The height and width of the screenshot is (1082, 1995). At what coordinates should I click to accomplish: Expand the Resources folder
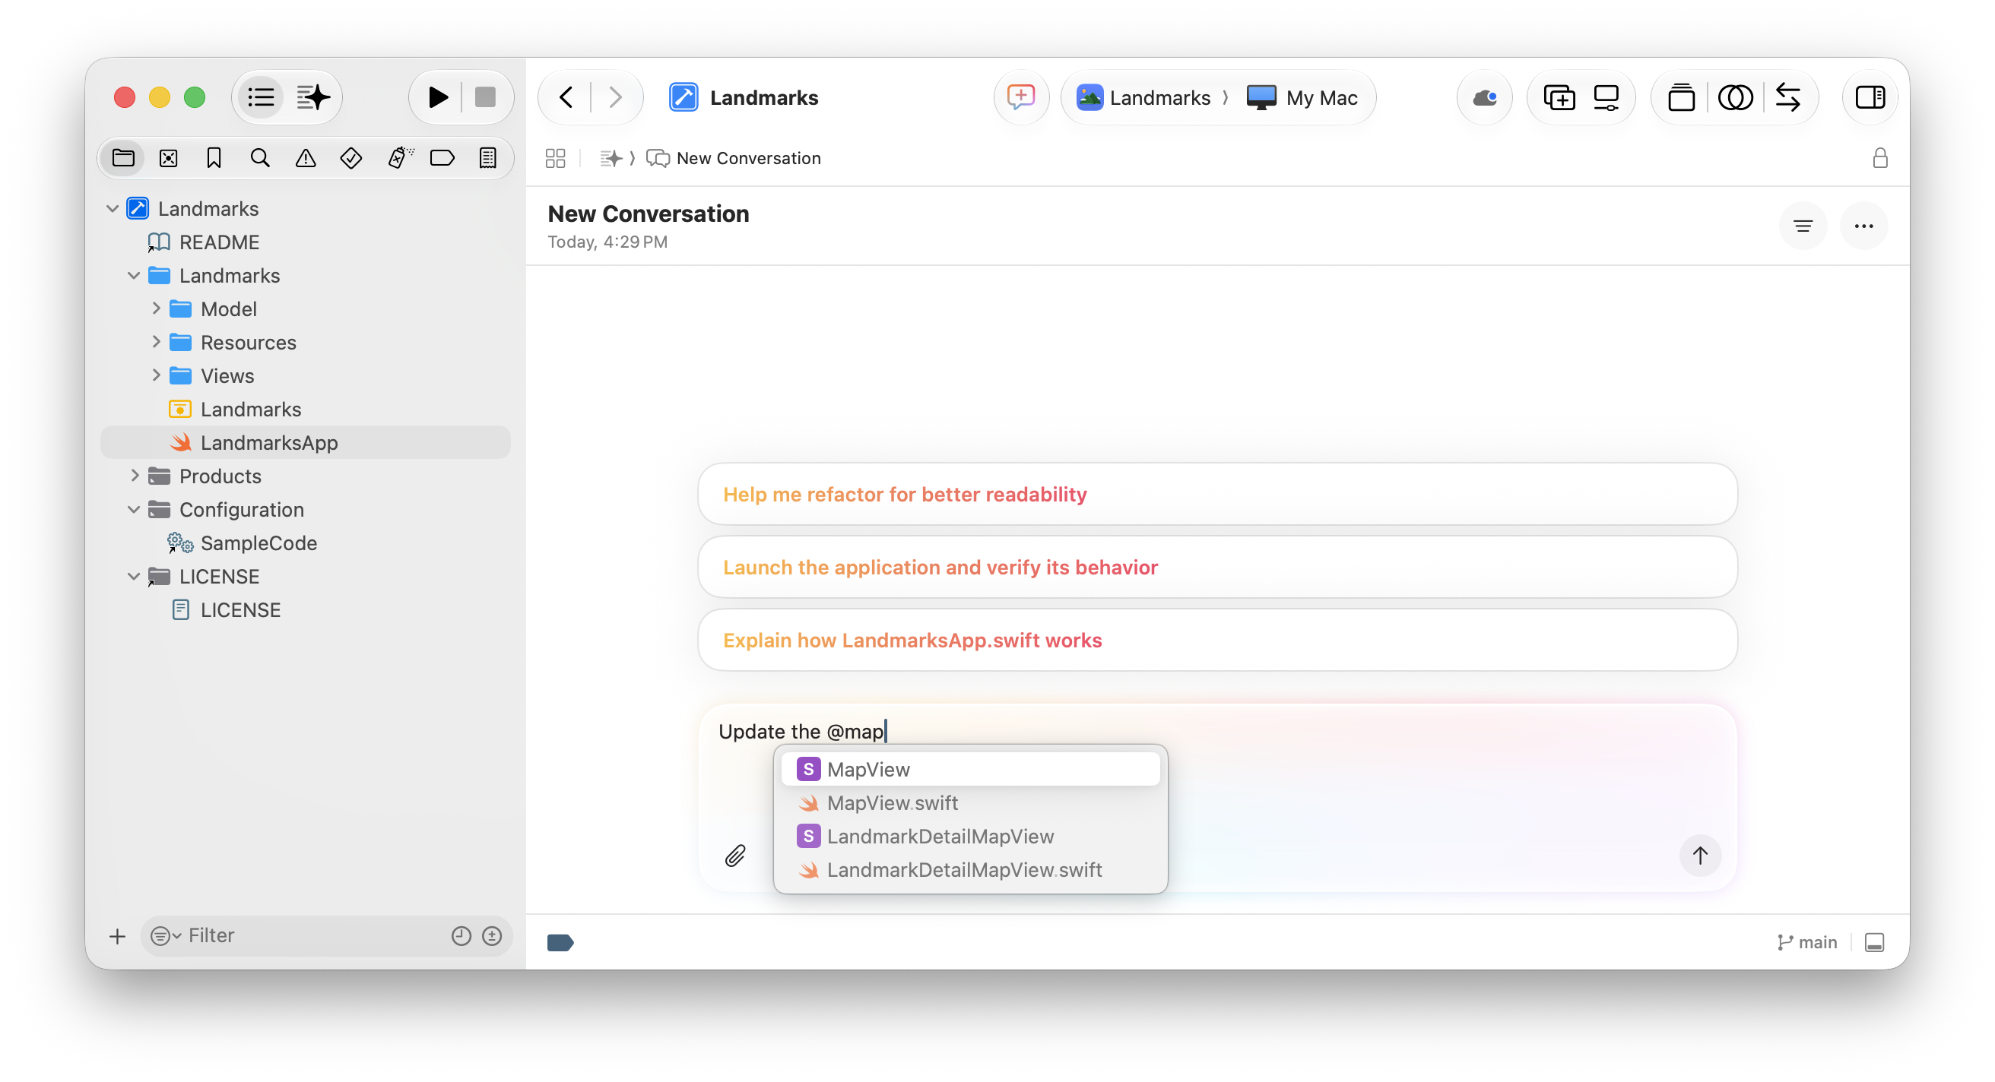click(x=156, y=341)
